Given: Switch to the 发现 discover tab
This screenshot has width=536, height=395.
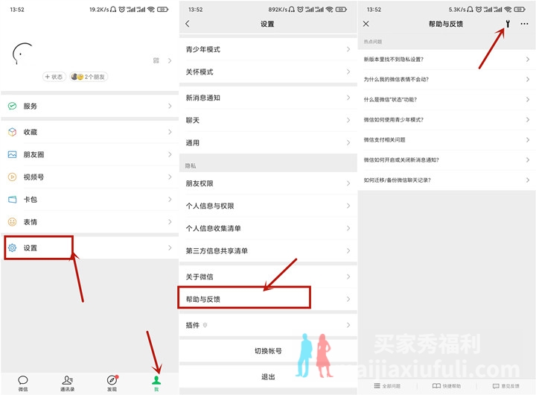Looking at the screenshot, I should [x=112, y=383].
